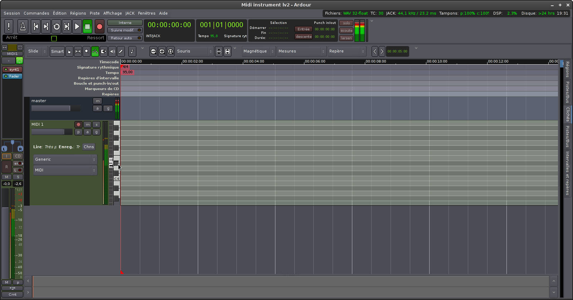Toggle the Retour auto option

point(124,38)
